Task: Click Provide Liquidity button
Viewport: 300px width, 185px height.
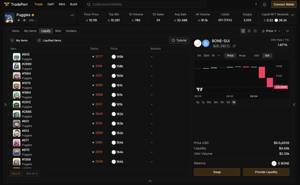Action: (266, 172)
